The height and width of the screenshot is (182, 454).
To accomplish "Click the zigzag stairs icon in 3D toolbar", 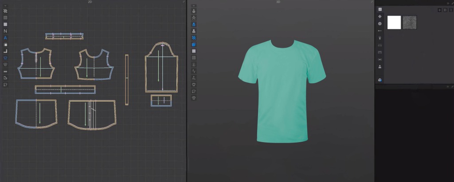I will coord(194,71).
